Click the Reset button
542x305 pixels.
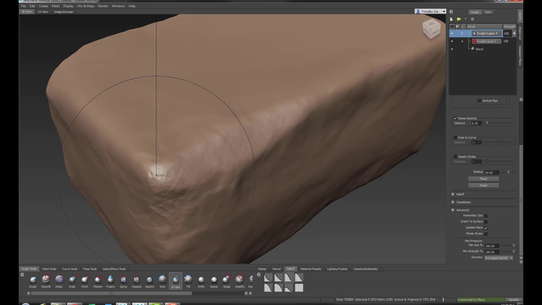[483, 186]
